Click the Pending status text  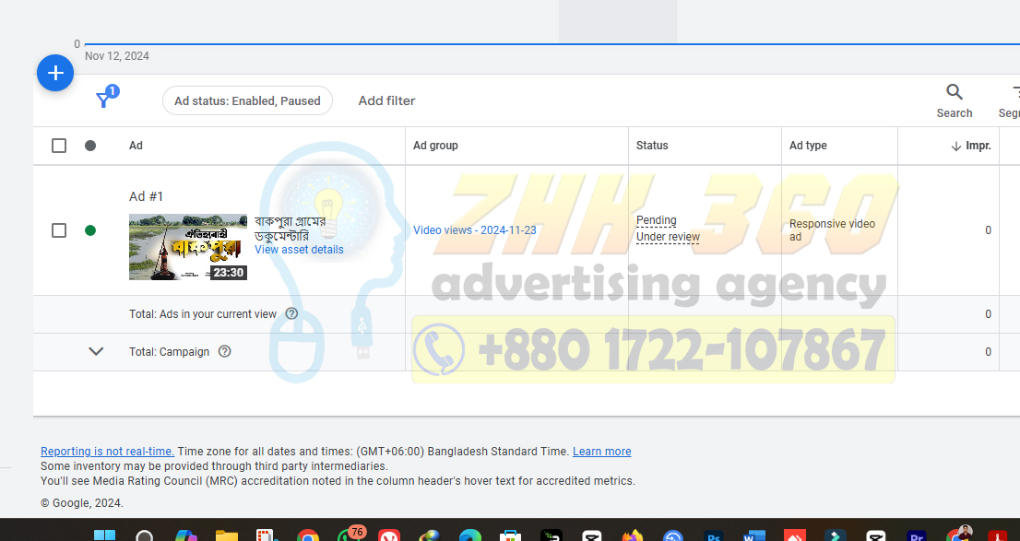pyautogui.click(x=657, y=220)
